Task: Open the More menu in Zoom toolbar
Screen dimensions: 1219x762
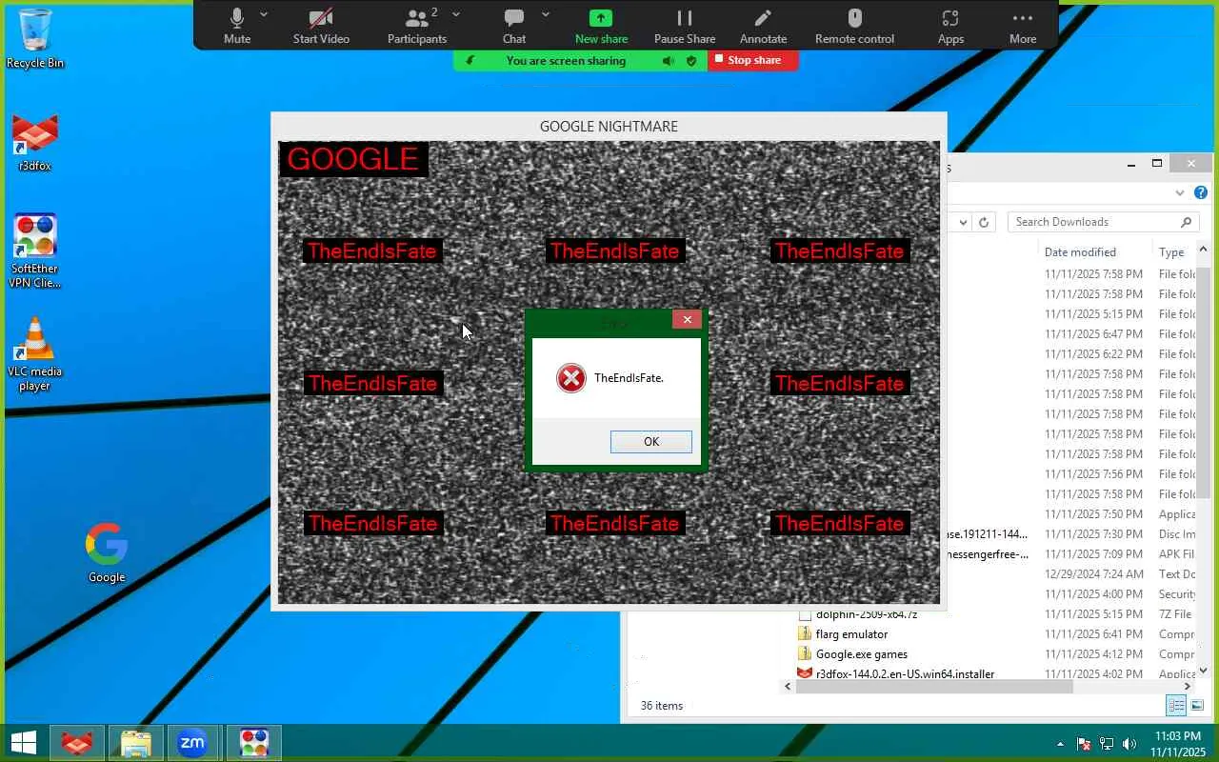Action: coord(1023,26)
